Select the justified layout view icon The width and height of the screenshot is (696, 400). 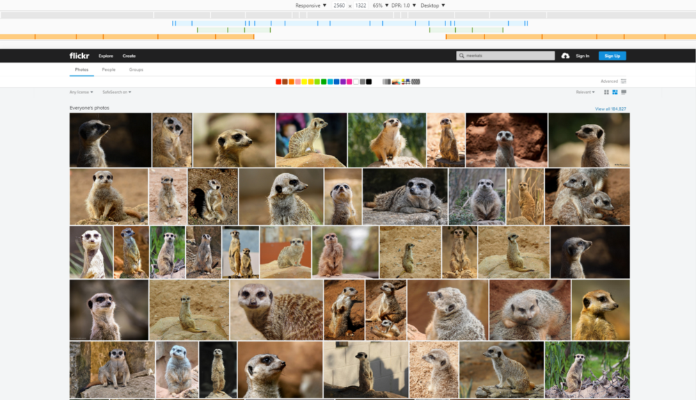[615, 92]
